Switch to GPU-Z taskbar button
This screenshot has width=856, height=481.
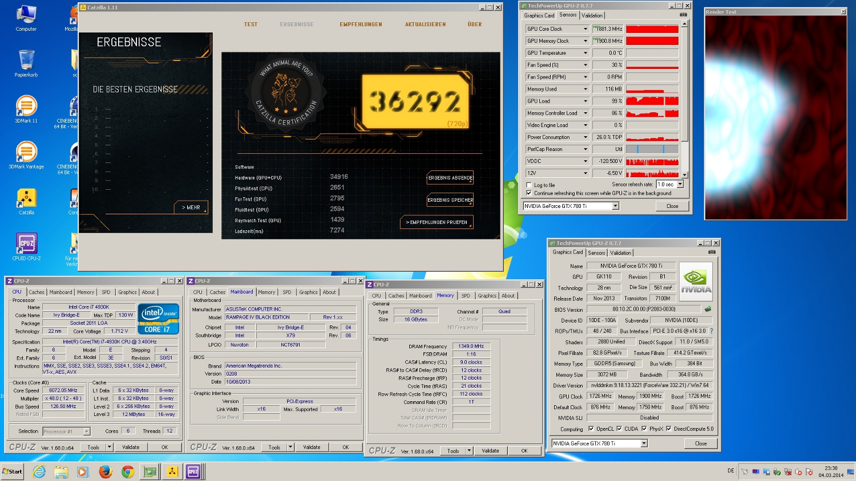(150, 471)
